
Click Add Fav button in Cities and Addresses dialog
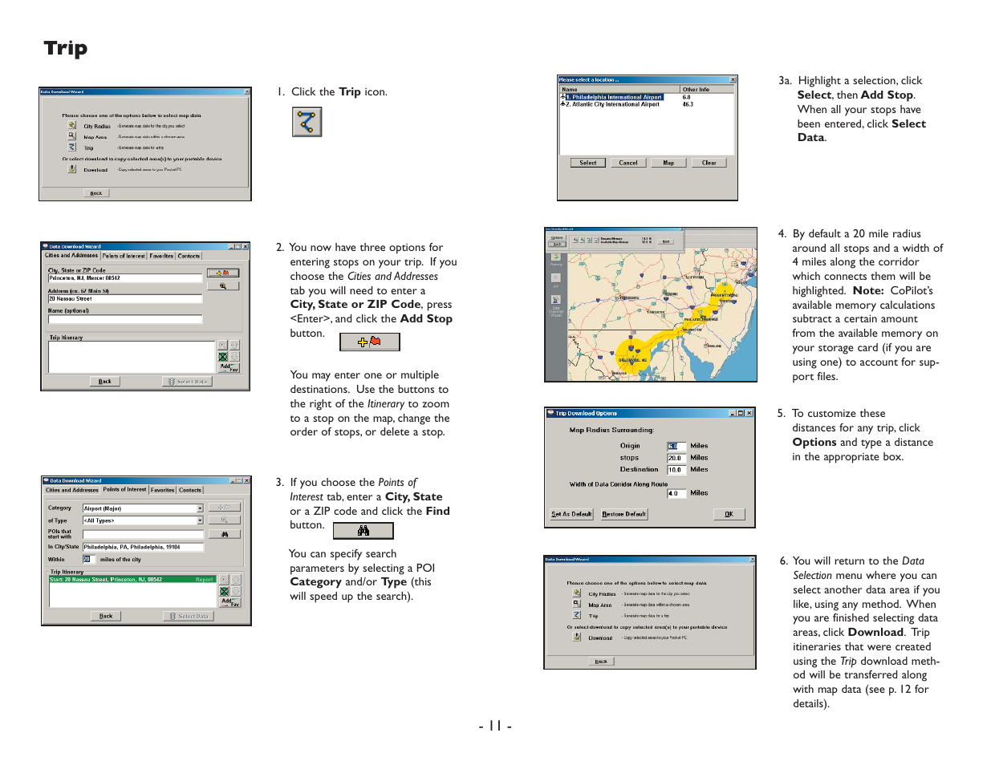click(x=229, y=367)
